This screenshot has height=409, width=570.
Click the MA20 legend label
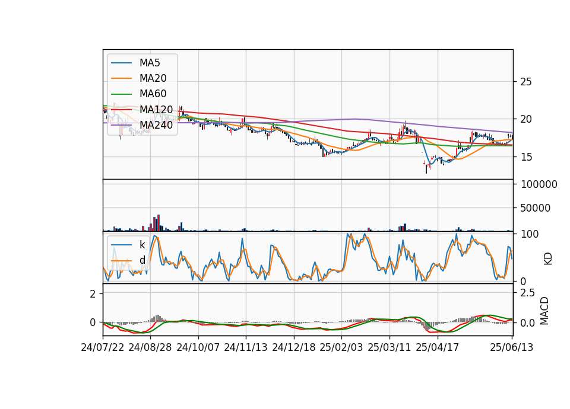[153, 78]
